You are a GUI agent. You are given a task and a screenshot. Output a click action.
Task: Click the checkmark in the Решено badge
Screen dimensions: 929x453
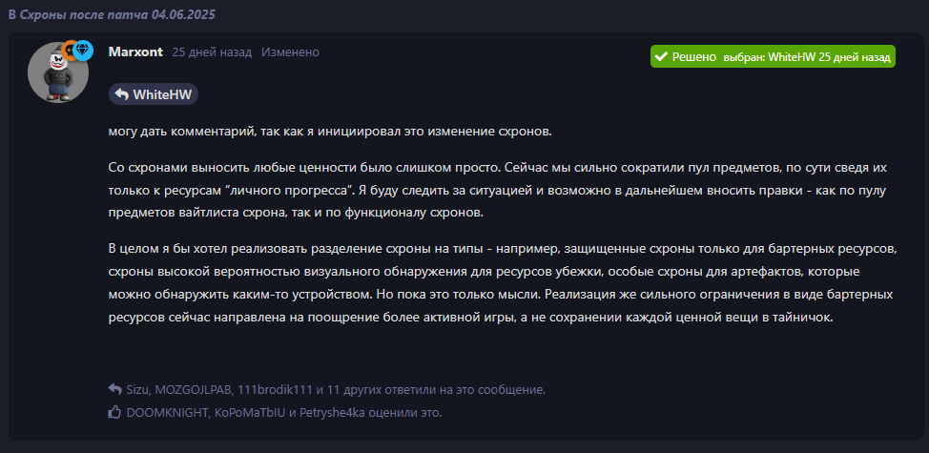pos(661,57)
